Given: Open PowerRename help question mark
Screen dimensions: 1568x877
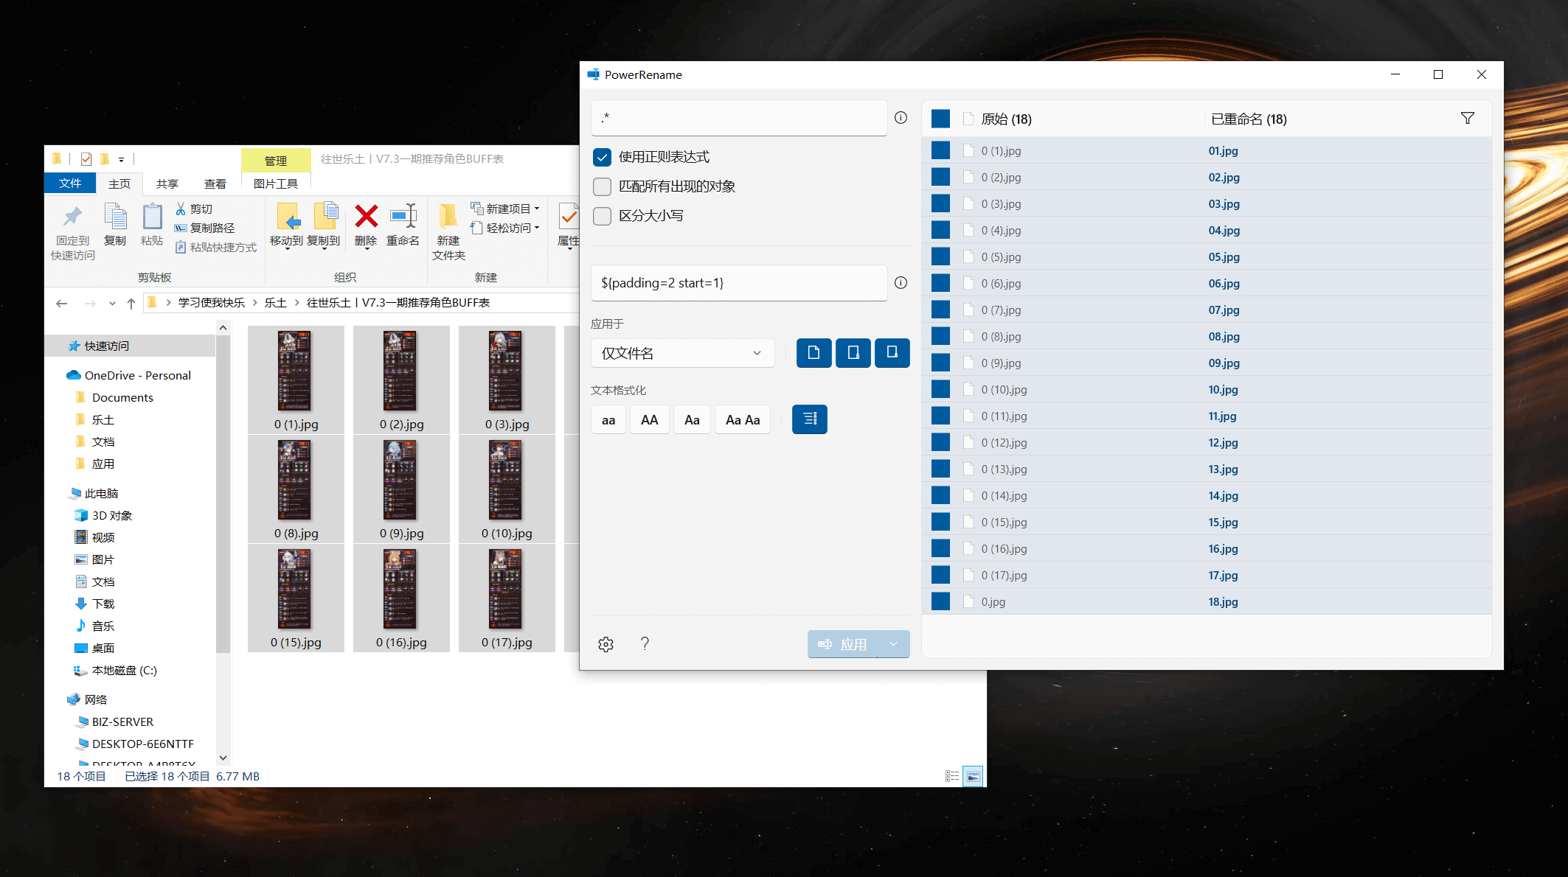Looking at the screenshot, I should [x=645, y=644].
